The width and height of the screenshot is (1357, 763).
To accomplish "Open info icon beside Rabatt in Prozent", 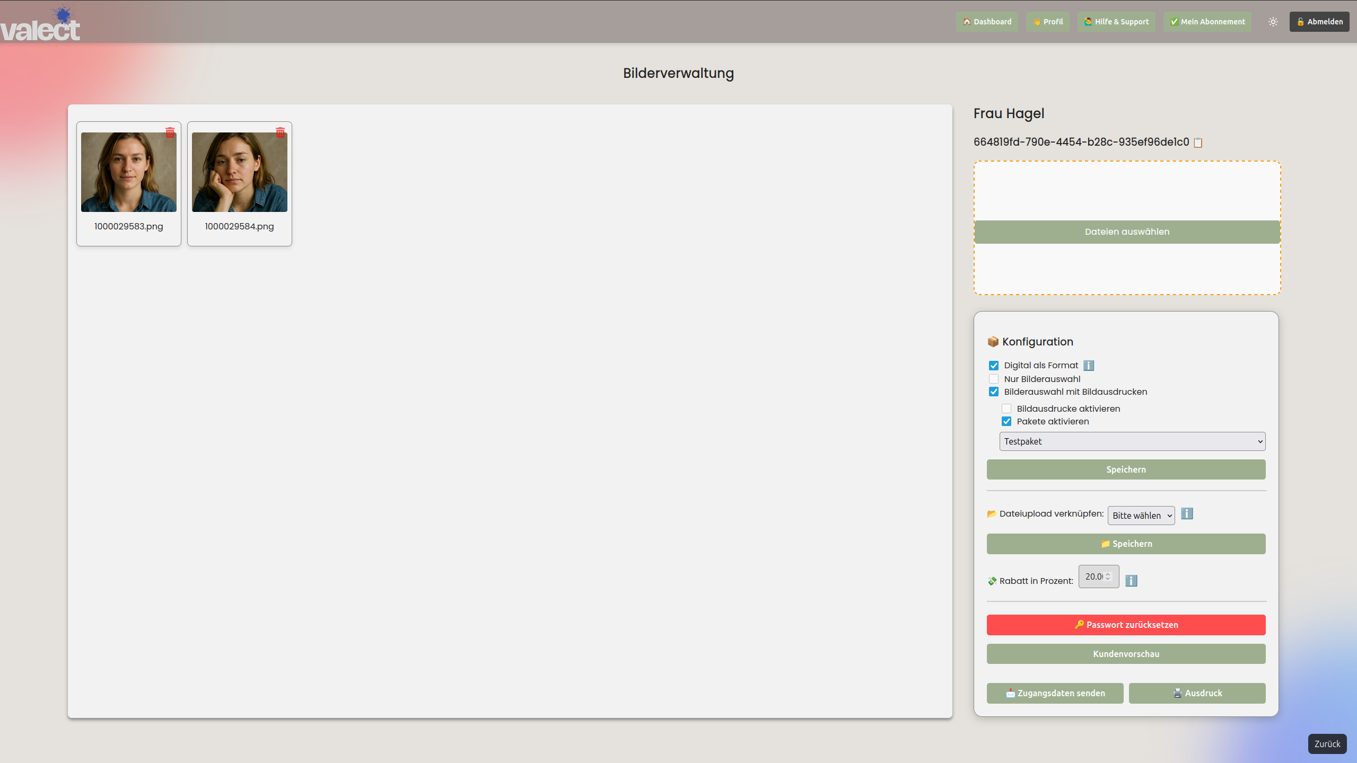I will 1131,581.
